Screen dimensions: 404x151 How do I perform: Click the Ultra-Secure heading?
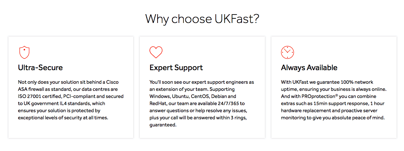(40, 68)
